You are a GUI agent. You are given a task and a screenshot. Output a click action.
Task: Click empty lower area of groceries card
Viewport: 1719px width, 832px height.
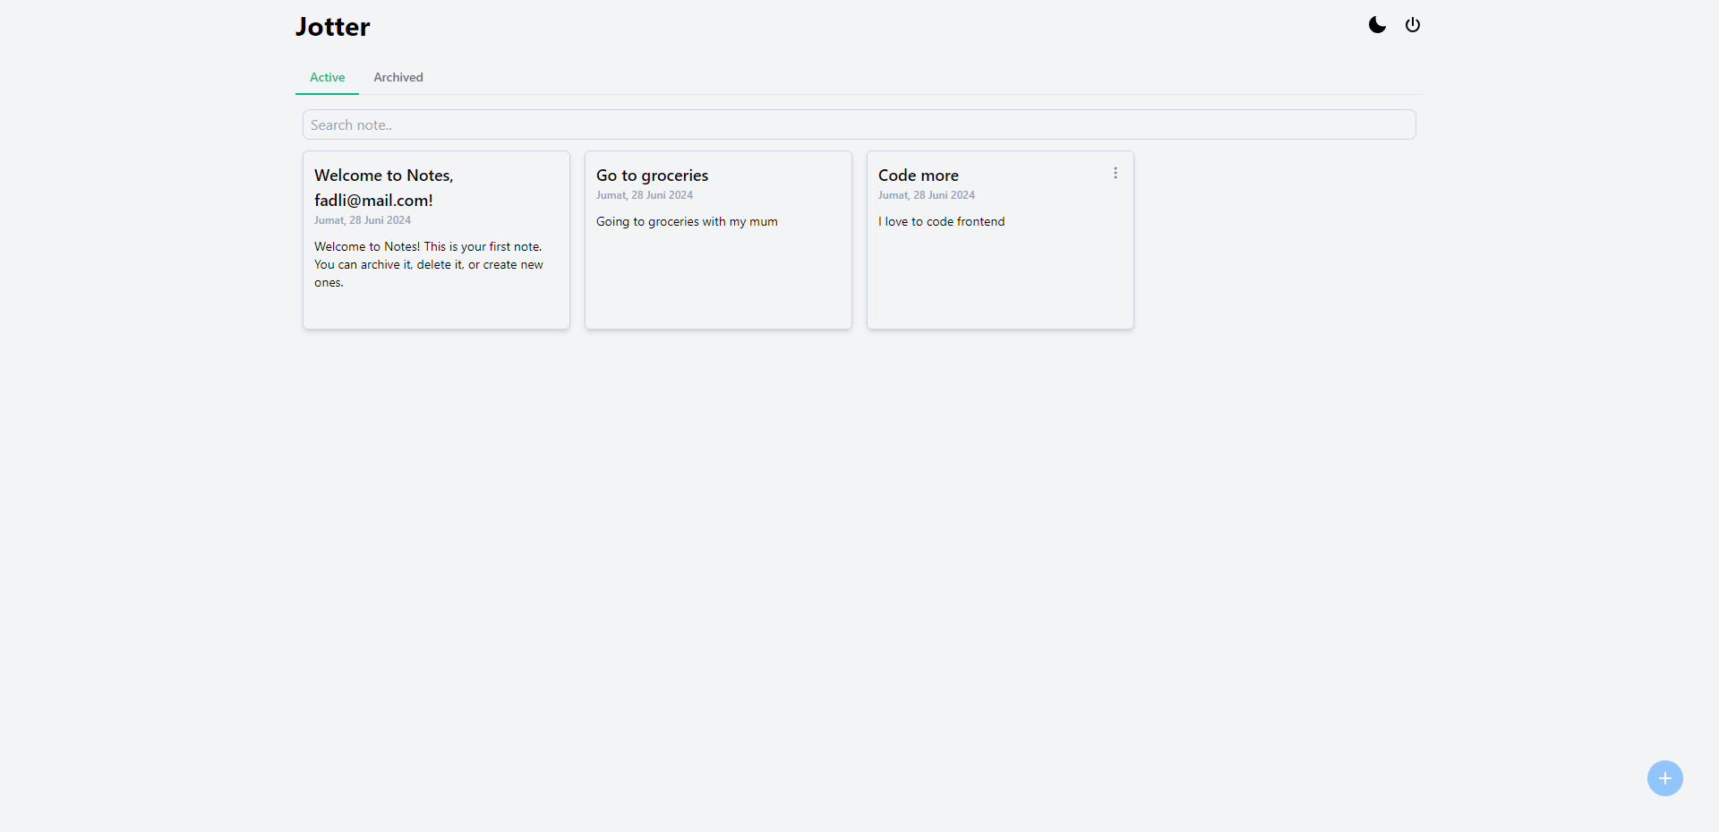[x=718, y=287]
